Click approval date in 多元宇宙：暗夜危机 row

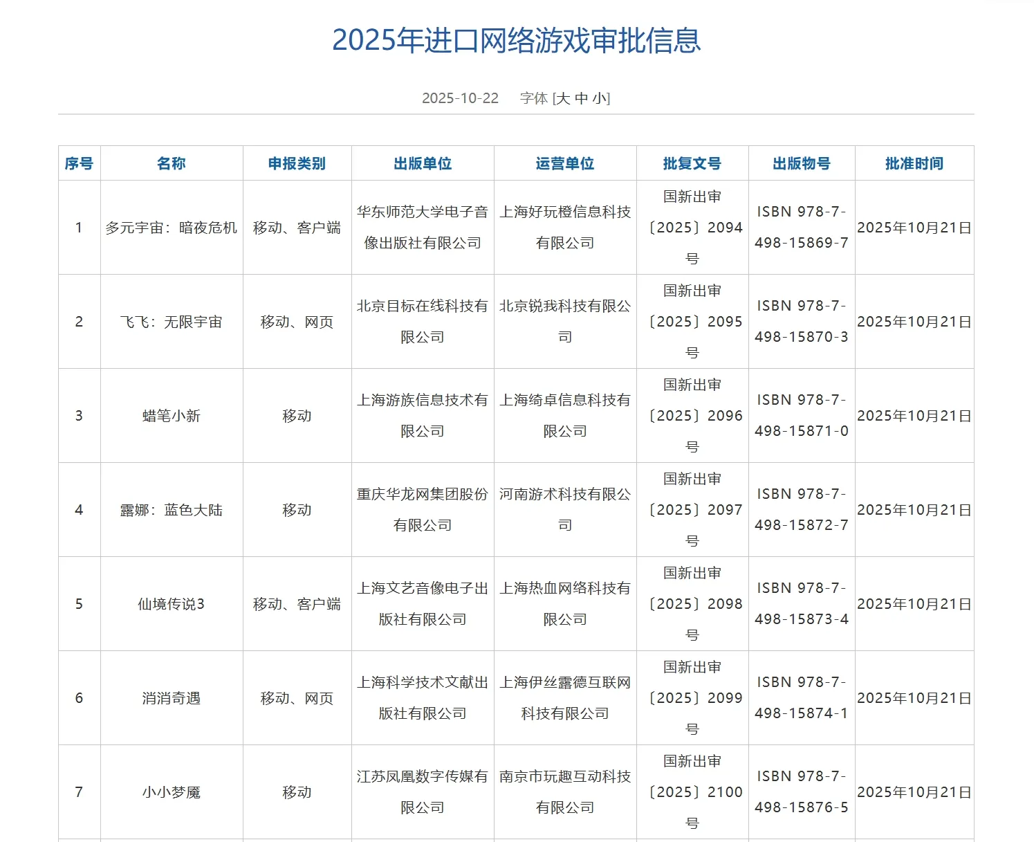tap(914, 228)
